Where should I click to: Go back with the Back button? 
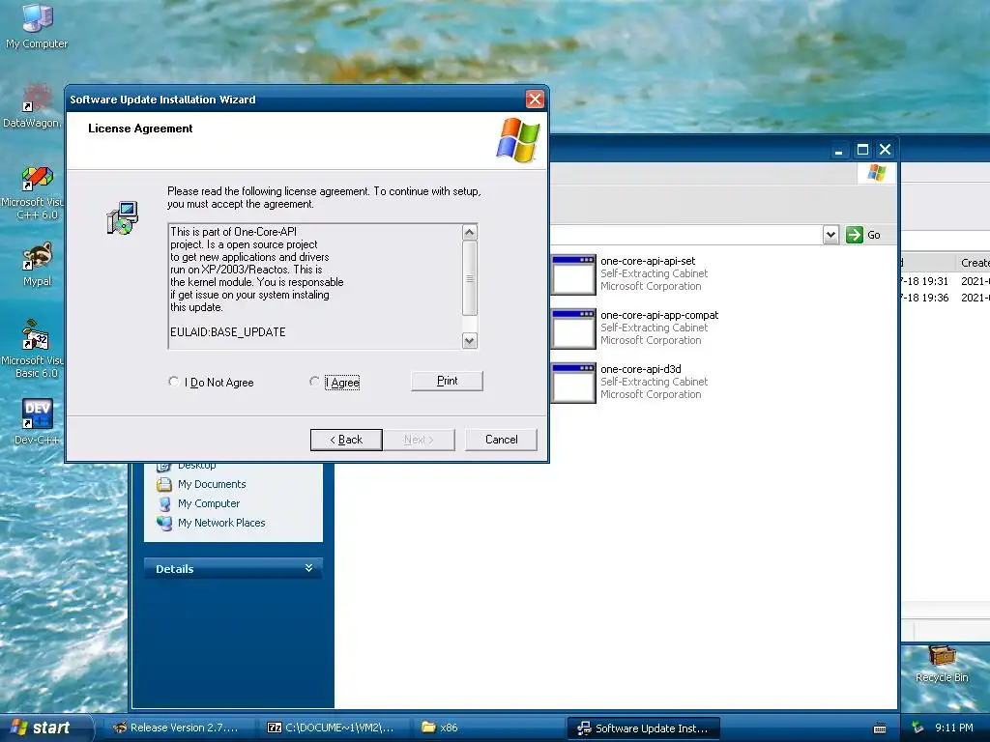click(x=346, y=440)
